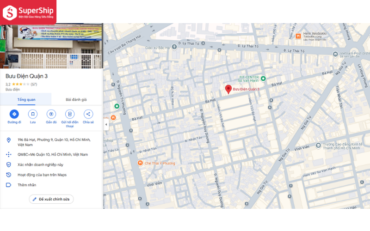Click the red Bưu Điện Quận 3 map pin
Screen dimensions: 370x231
(x=228, y=89)
